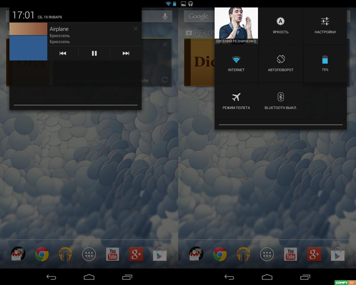Open the Яркость brightness tile
This screenshot has width=356, height=285.
click(x=280, y=25)
